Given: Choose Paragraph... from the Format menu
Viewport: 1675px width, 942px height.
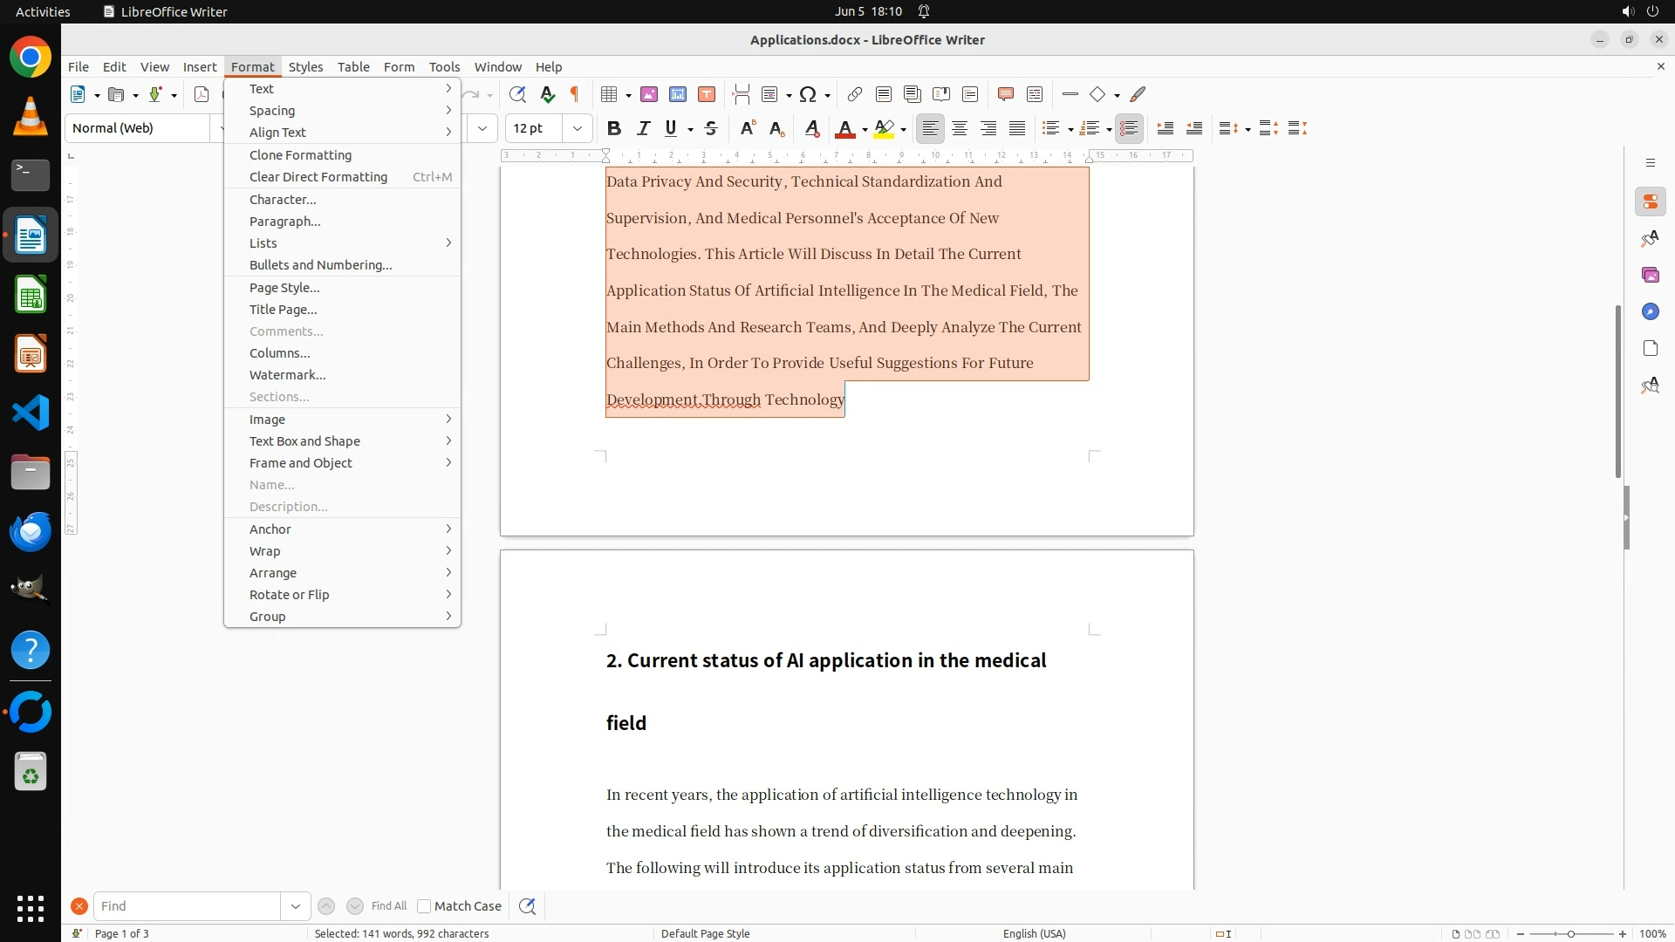Looking at the screenshot, I should tap(284, 222).
